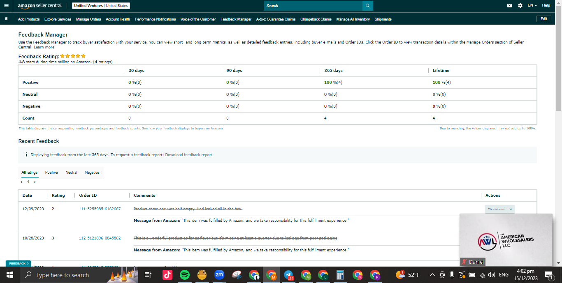Open Task View on the taskbar
562x283 pixels.
point(148,275)
